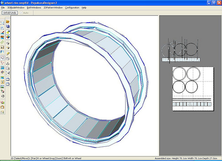Viewport: 222px width, 161px height.
Task: Select the paint brush color tool icon
Action: click(x=2, y=32)
